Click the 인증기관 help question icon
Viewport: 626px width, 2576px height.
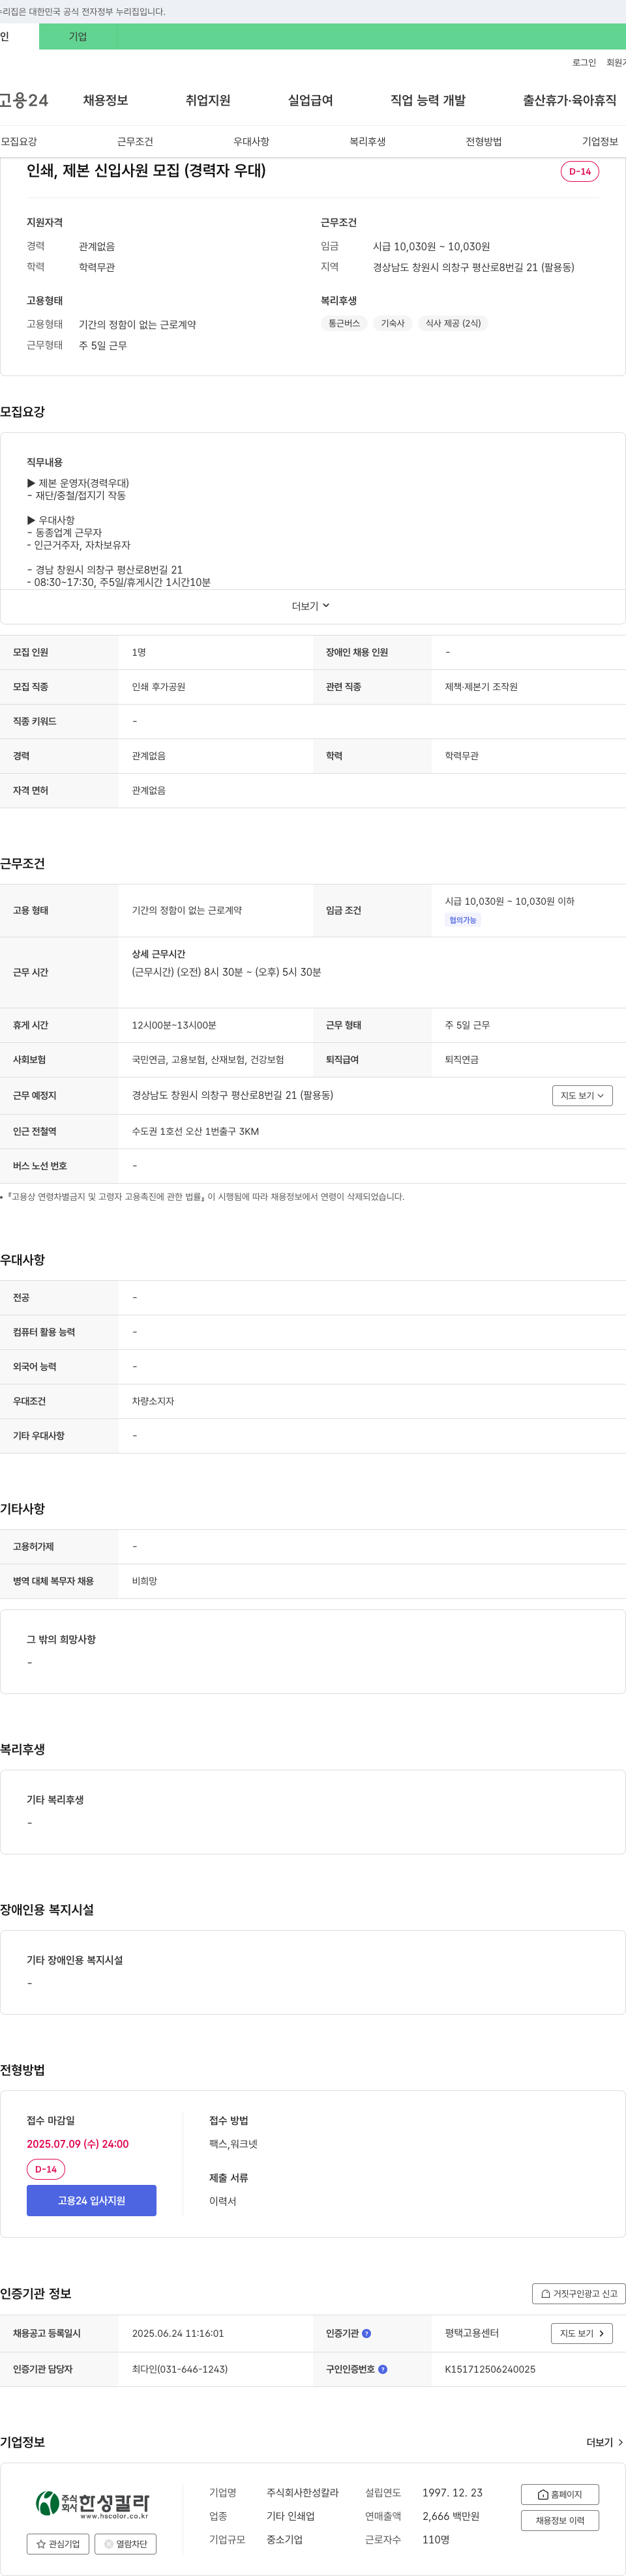pyautogui.click(x=366, y=2333)
